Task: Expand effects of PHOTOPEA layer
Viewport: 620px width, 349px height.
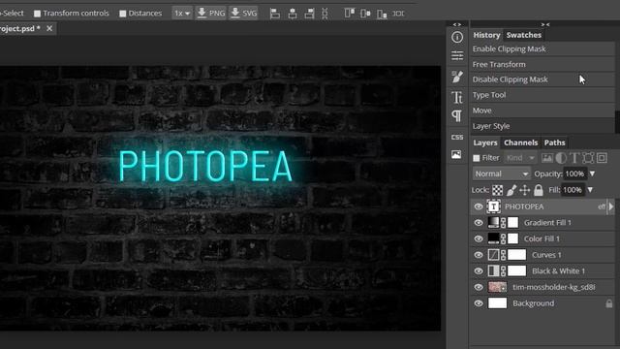Action: click(611, 206)
